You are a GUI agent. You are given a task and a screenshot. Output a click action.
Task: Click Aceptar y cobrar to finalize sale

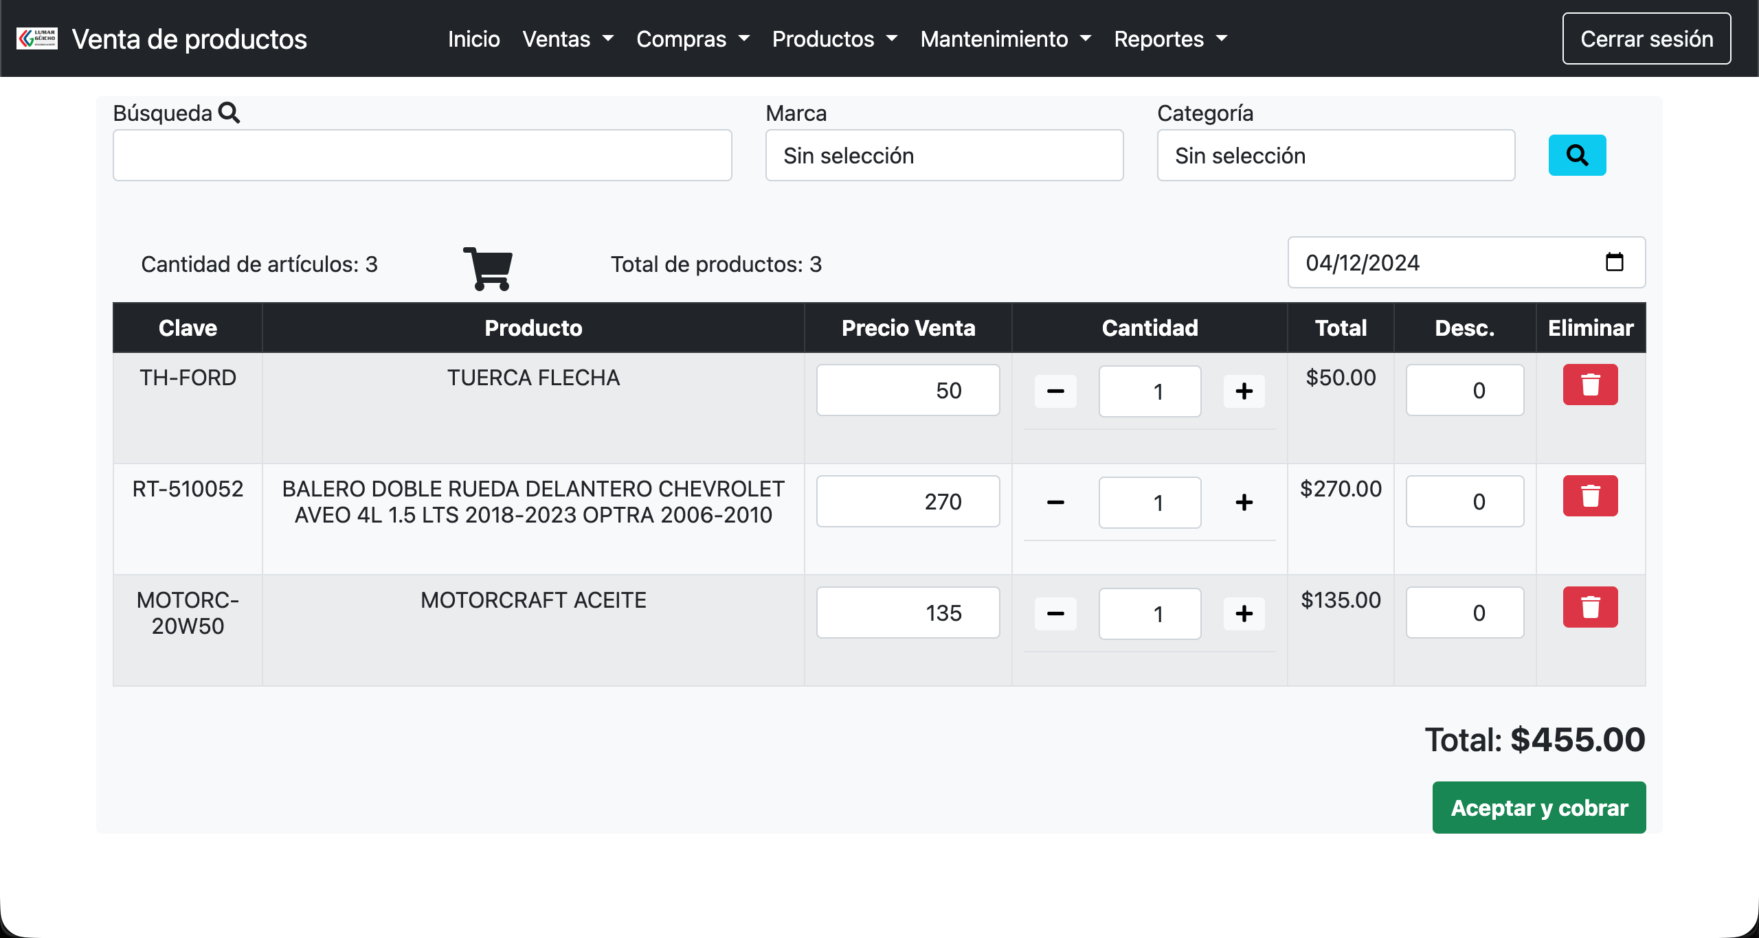pyautogui.click(x=1539, y=808)
